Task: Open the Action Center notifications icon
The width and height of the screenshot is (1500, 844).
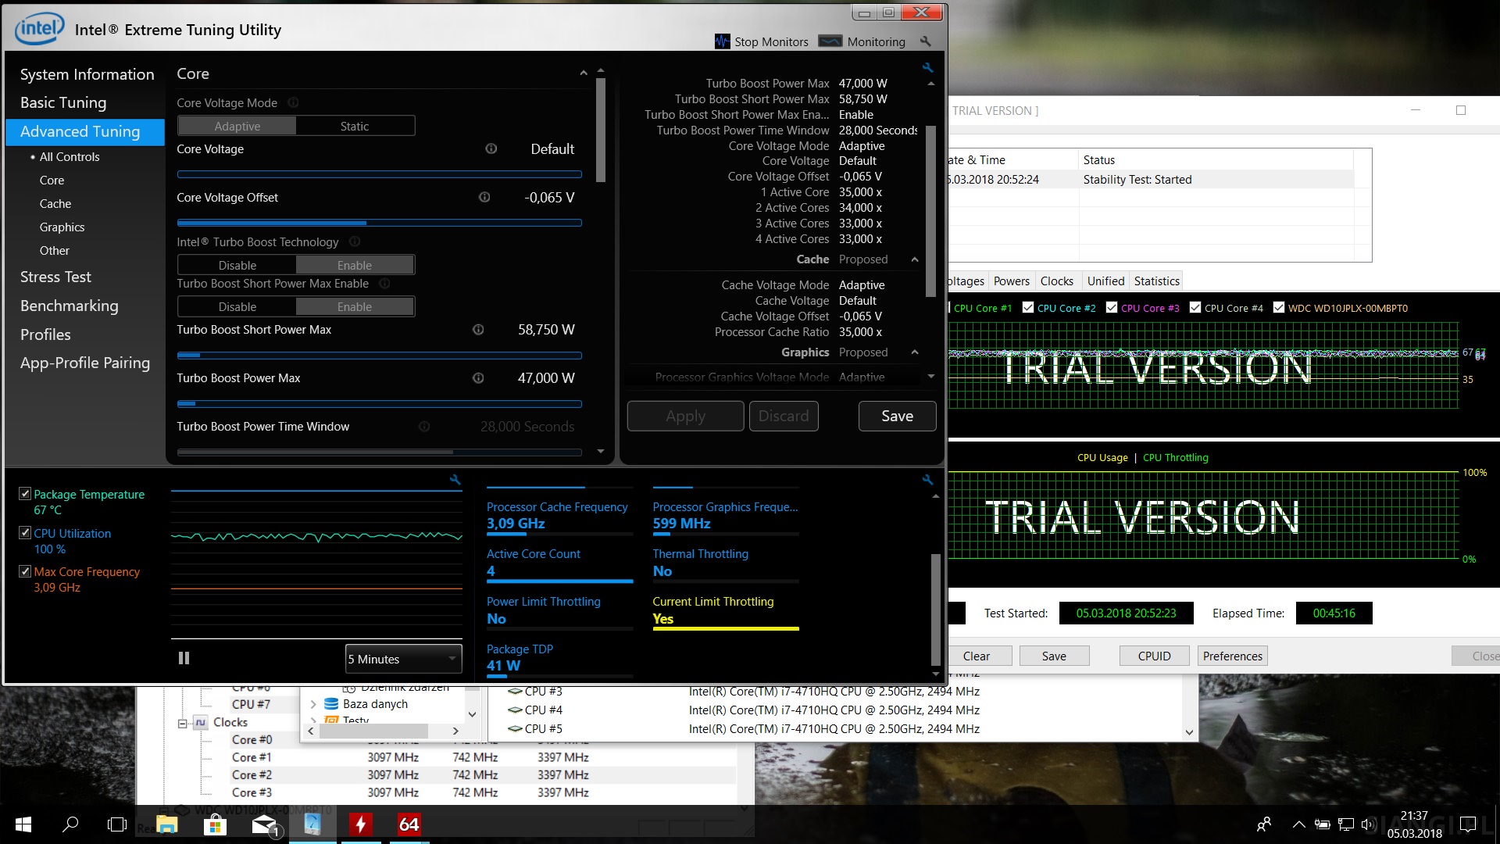Action: click(1469, 824)
